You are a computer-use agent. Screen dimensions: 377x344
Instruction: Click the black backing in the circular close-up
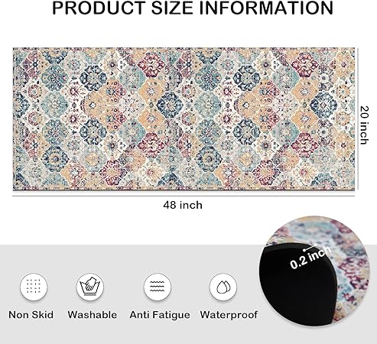click(x=297, y=284)
